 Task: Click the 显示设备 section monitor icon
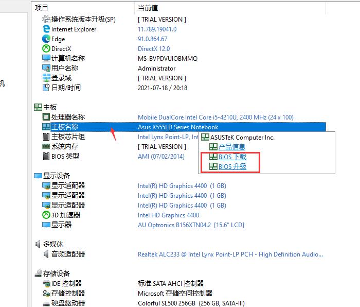tap(38, 176)
